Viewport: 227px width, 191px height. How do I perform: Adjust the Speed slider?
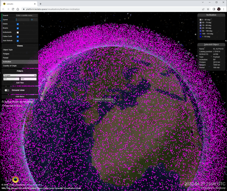tap(23, 20)
